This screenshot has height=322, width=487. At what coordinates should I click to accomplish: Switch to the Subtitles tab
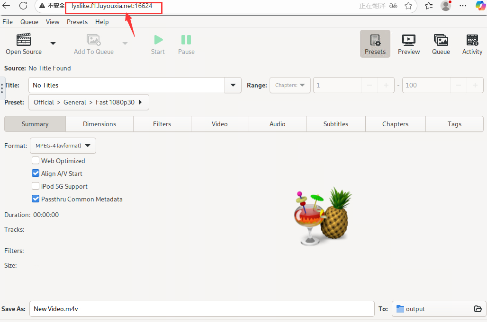[336, 124]
